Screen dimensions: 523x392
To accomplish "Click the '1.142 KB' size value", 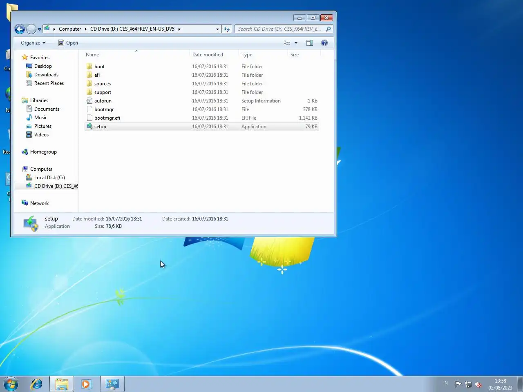I will [308, 118].
